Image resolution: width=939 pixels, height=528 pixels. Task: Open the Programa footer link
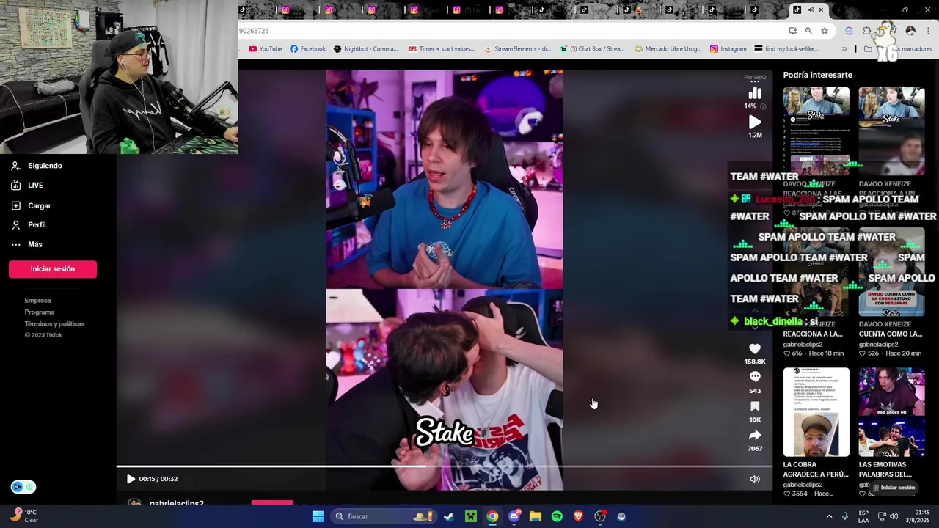tap(40, 312)
